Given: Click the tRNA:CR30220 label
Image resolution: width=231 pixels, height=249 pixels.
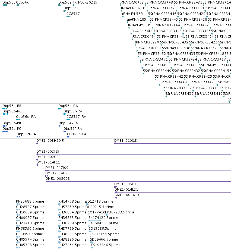Looking at the screenshot, I should [147, 42].
